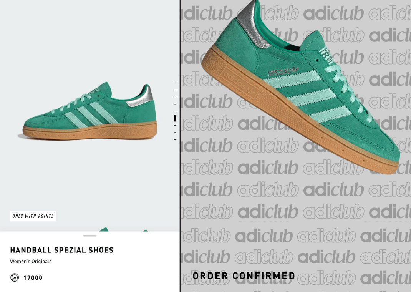Click the bottom sheet drag handle

(x=90, y=236)
